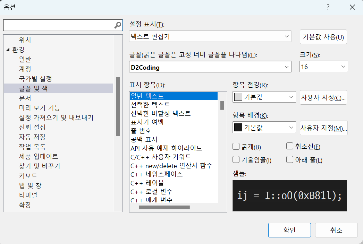This screenshot has height=244, width=363.
Task: Click the search magnifier icon
Action: click(118, 25)
